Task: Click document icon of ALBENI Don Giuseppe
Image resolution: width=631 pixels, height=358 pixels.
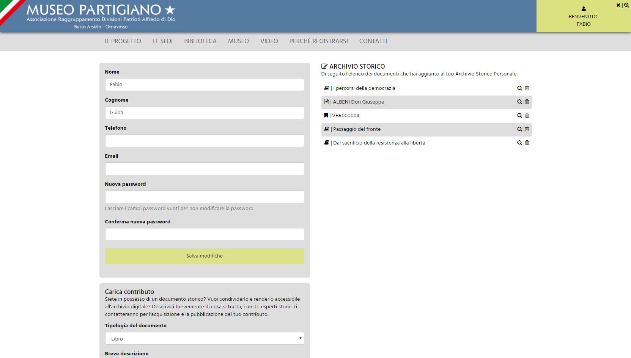Action: (x=326, y=102)
